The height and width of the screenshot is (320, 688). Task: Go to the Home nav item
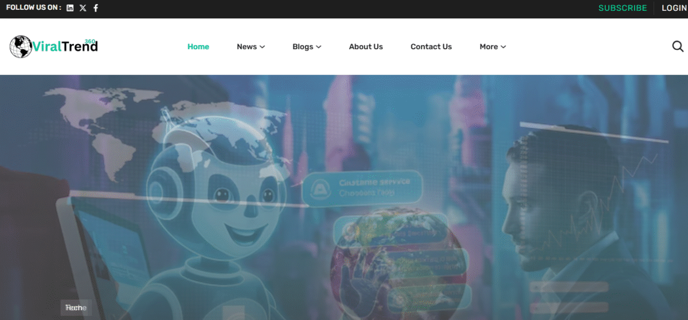pyautogui.click(x=198, y=47)
